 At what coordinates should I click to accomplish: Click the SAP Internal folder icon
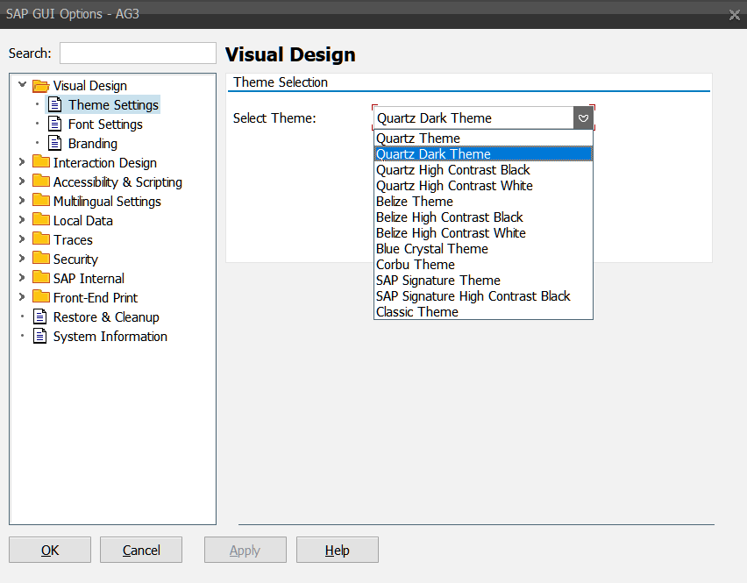tap(41, 277)
